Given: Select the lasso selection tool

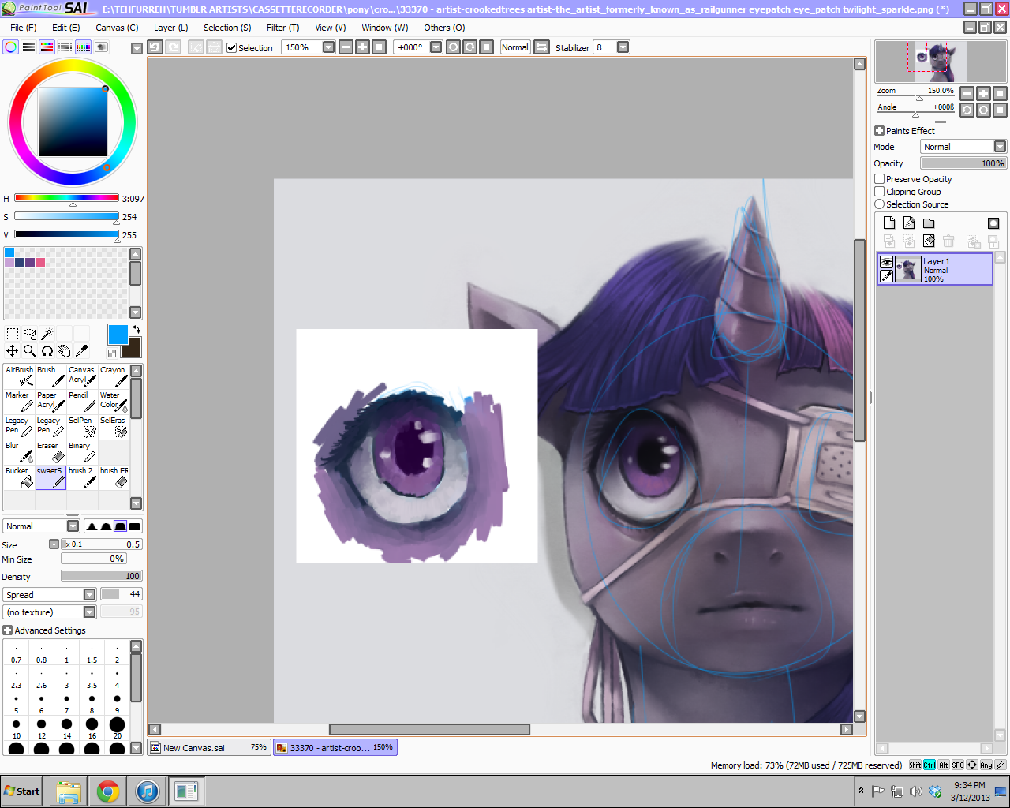Looking at the screenshot, I should (30, 334).
